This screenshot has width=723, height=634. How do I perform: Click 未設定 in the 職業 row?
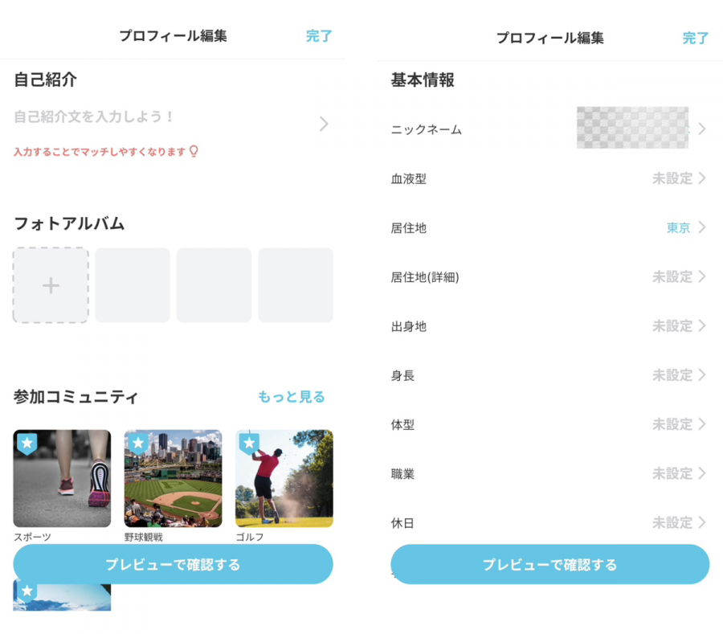[x=672, y=473]
